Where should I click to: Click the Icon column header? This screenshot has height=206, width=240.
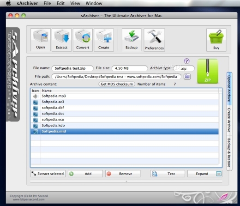click(x=36, y=91)
